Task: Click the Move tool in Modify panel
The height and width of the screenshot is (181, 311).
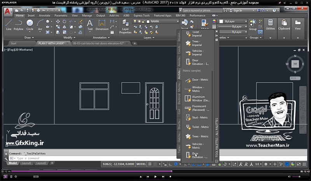Action: (58, 21)
